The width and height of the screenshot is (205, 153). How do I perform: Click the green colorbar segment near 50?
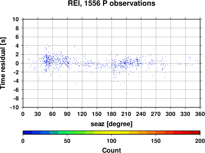67,133
